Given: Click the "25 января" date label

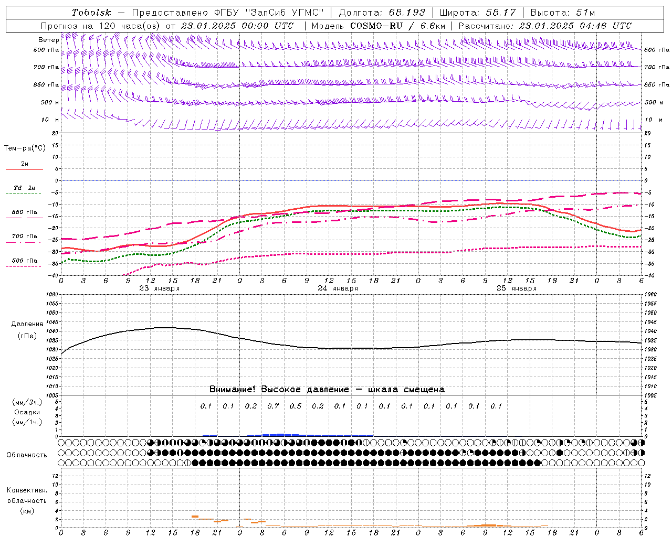Looking at the screenshot, I should coord(517,288).
